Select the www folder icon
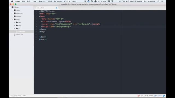The height and width of the screenshot is (98, 175). point(14,19)
